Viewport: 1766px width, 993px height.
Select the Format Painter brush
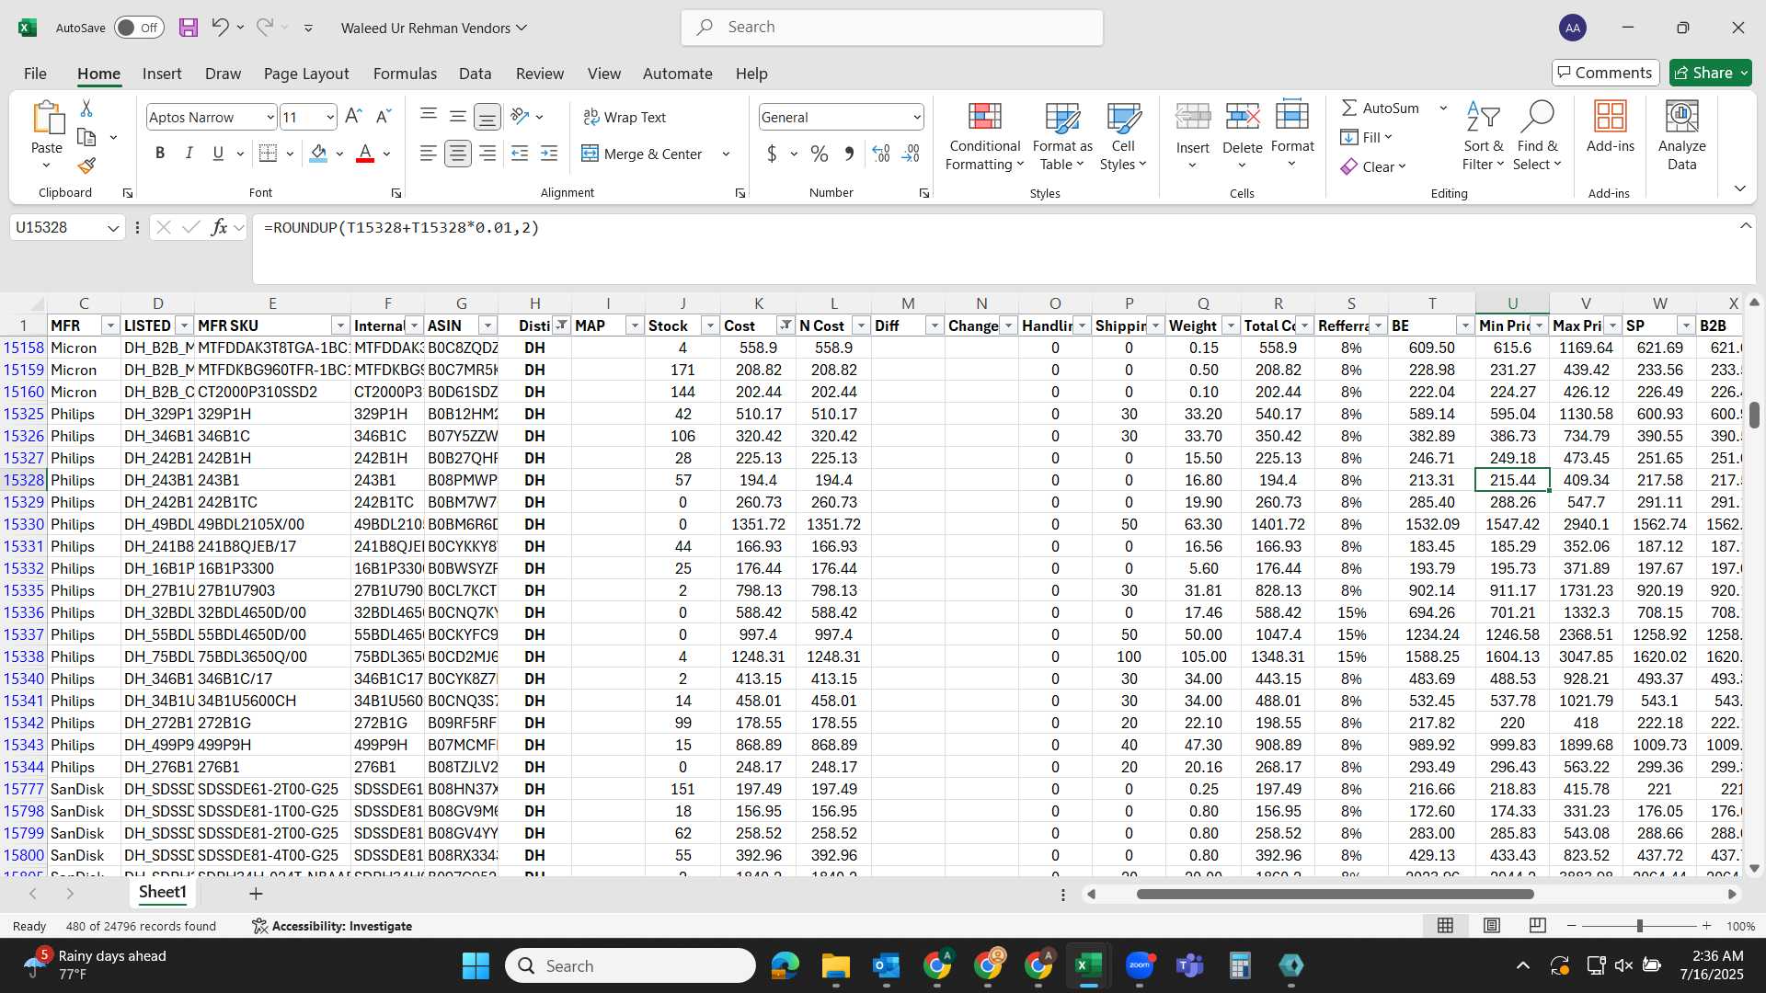click(86, 165)
